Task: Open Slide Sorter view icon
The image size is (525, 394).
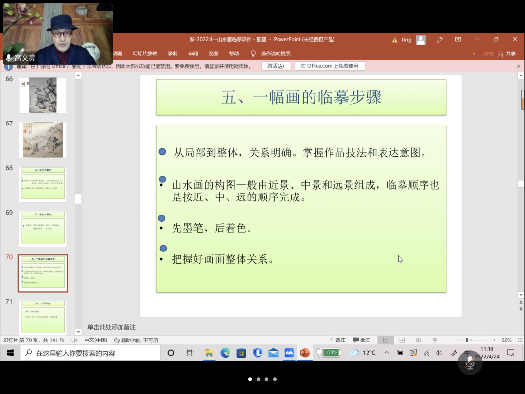Action: tap(402, 340)
